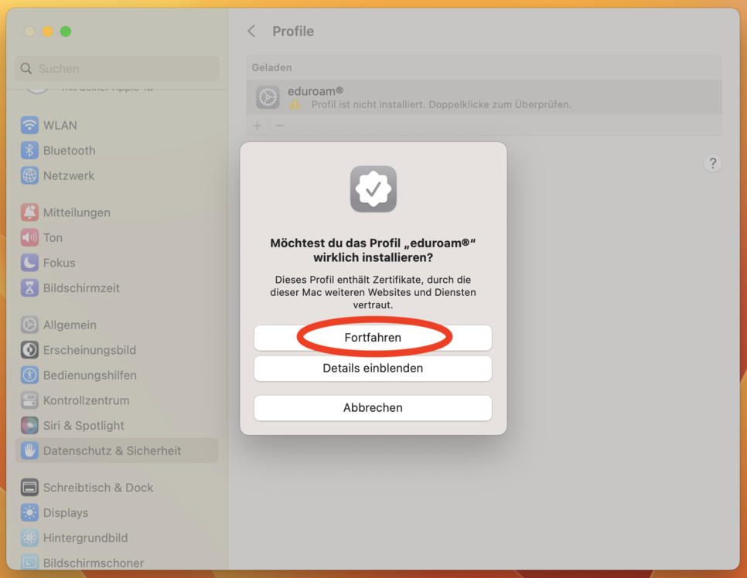Click the Kontrollzentrum icon
Screen dimensions: 747x578
(29, 400)
